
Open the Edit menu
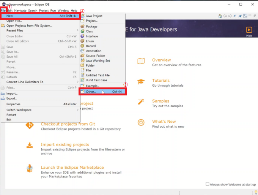[10, 11]
